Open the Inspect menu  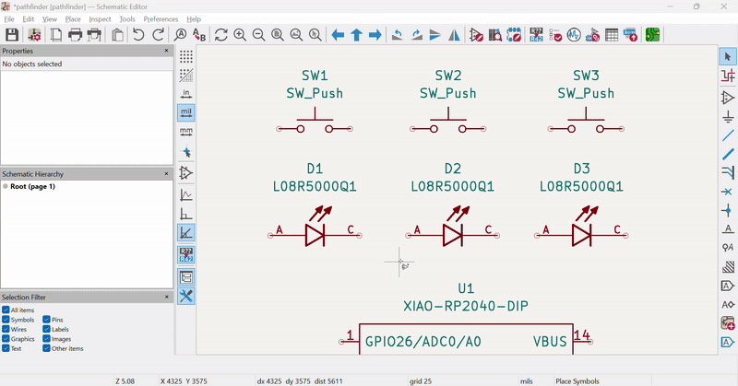100,18
